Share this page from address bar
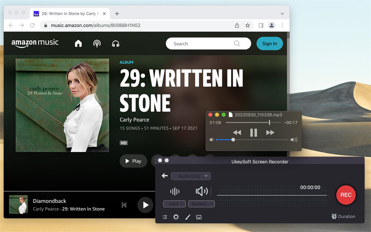 pos(237,25)
